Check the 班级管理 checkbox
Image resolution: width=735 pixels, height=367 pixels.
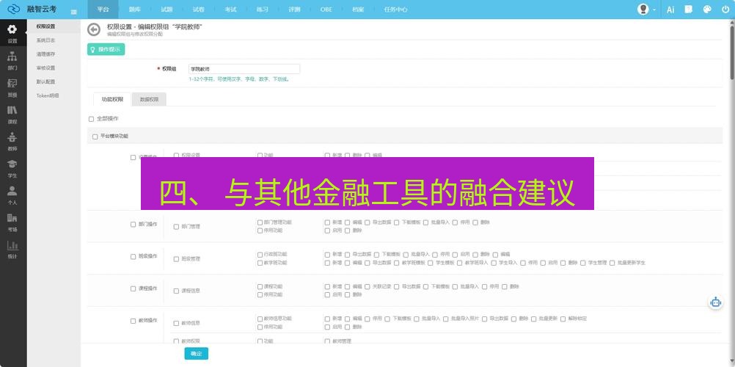coord(176,259)
